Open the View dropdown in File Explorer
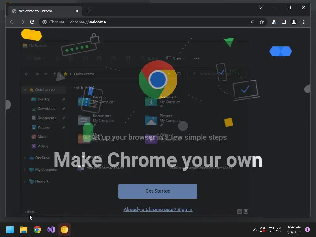This screenshot has width=316, height=237. click(x=175, y=58)
